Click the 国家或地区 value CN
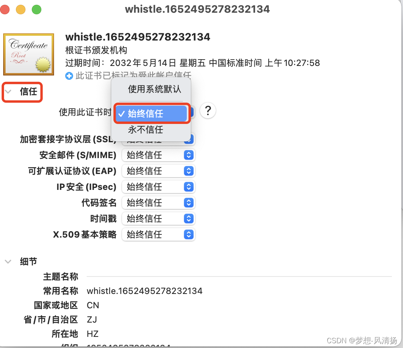 pyautogui.click(x=93, y=305)
